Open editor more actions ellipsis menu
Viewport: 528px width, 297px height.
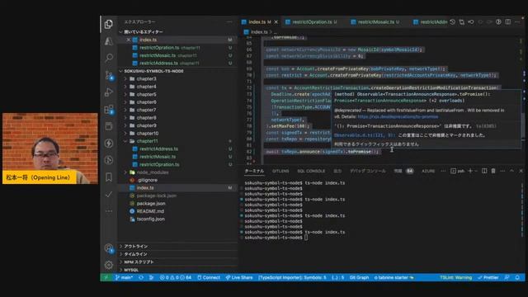pyautogui.click(x=517, y=22)
